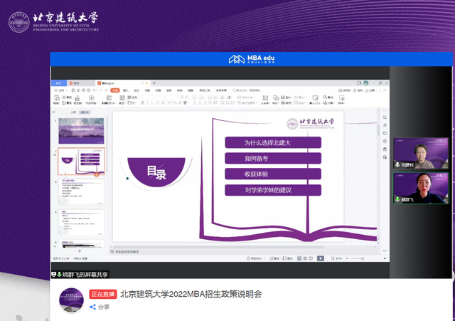
Task: Click the undo arrow in quick toolbar
Action: (x=94, y=90)
